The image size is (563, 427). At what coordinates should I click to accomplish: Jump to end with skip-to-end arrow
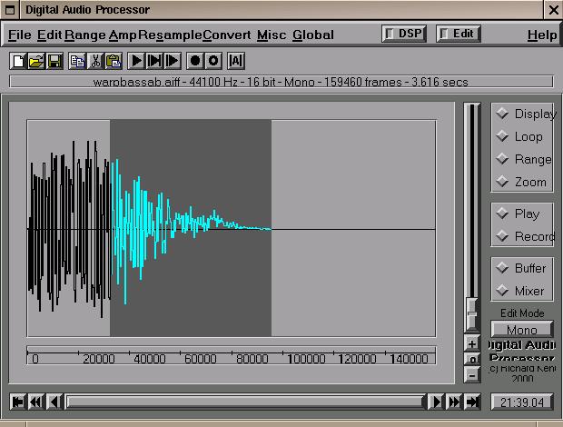coord(472,402)
